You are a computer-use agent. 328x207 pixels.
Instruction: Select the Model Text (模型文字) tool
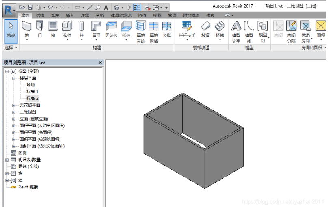(236, 32)
